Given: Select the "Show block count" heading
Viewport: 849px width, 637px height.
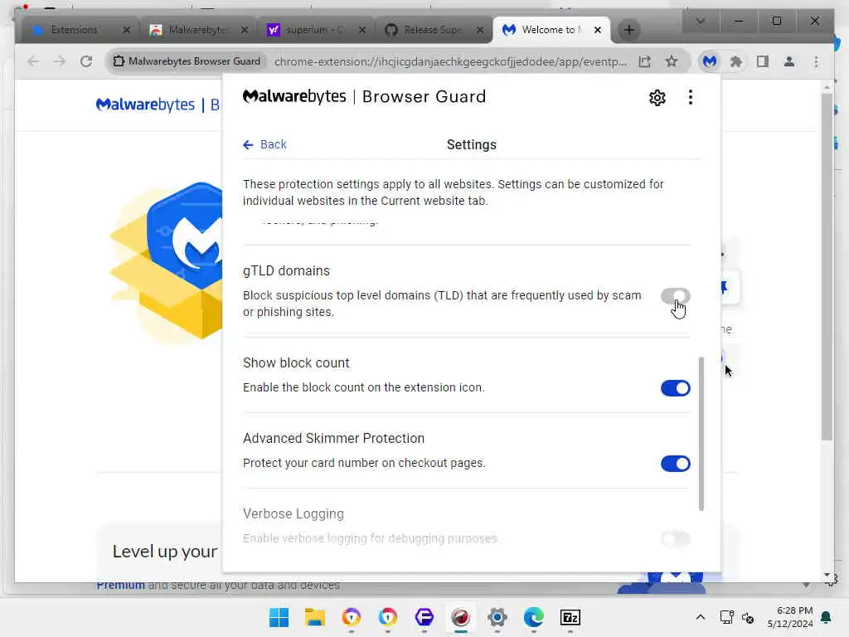Looking at the screenshot, I should [296, 363].
